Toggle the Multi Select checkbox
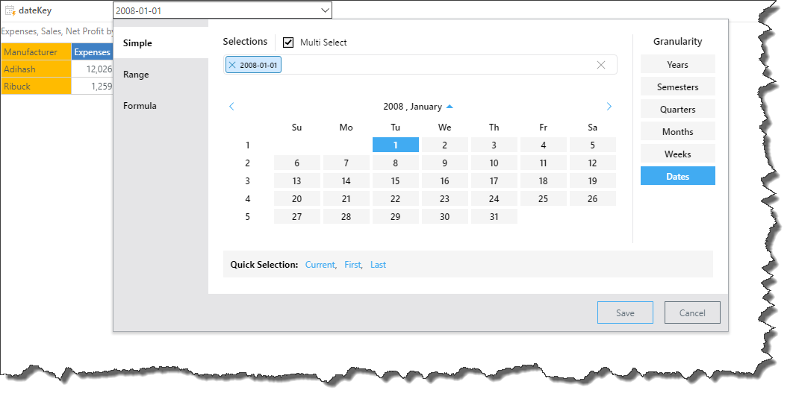This screenshot has height=399, width=793. pos(288,43)
